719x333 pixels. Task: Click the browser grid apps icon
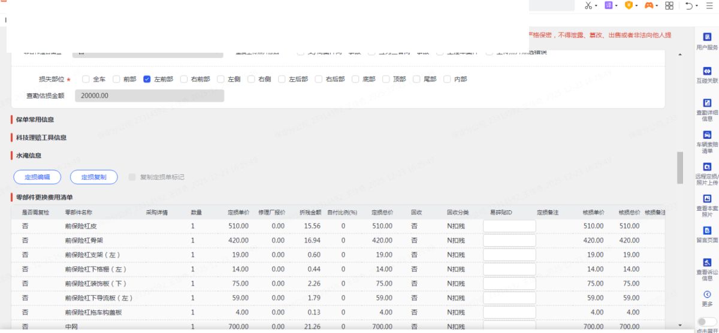(669, 5)
